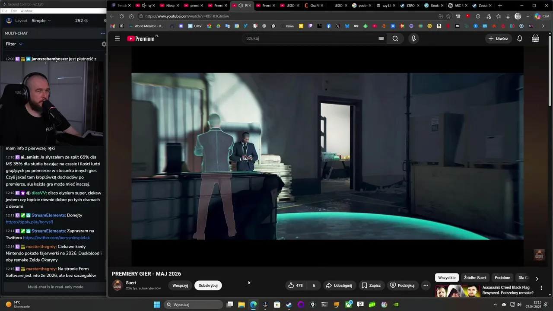Open File menu in Ground Control
553x311 pixels.
(5, 11)
